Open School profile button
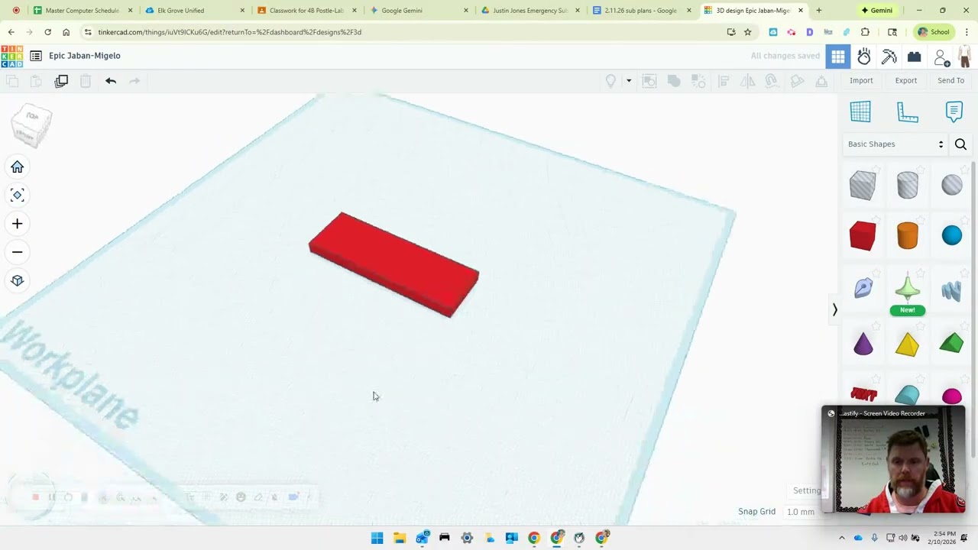978x550 pixels. 933,32
